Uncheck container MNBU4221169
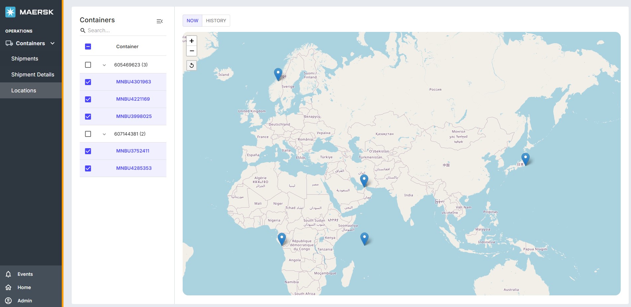The height and width of the screenshot is (307, 631). tap(88, 99)
